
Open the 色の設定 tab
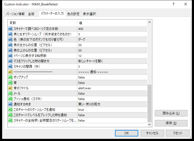click(x=73, y=14)
